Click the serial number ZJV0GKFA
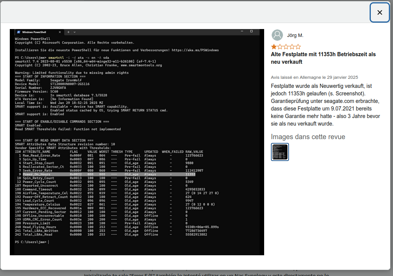 tap(58, 88)
